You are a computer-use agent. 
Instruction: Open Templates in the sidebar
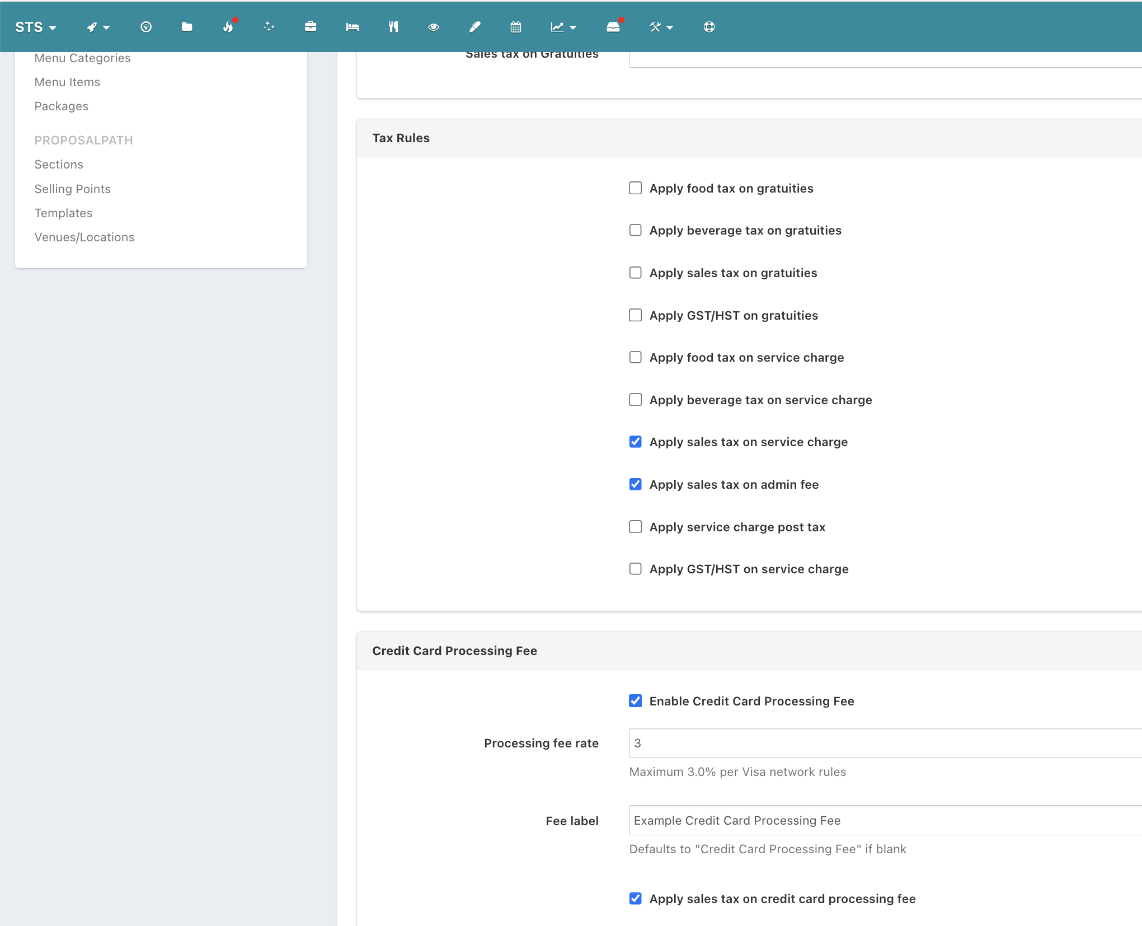click(x=63, y=213)
